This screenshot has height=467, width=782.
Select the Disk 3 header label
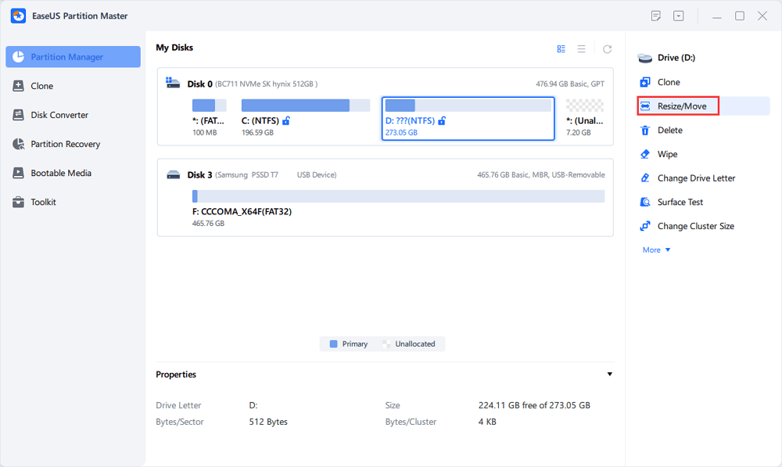(200, 174)
